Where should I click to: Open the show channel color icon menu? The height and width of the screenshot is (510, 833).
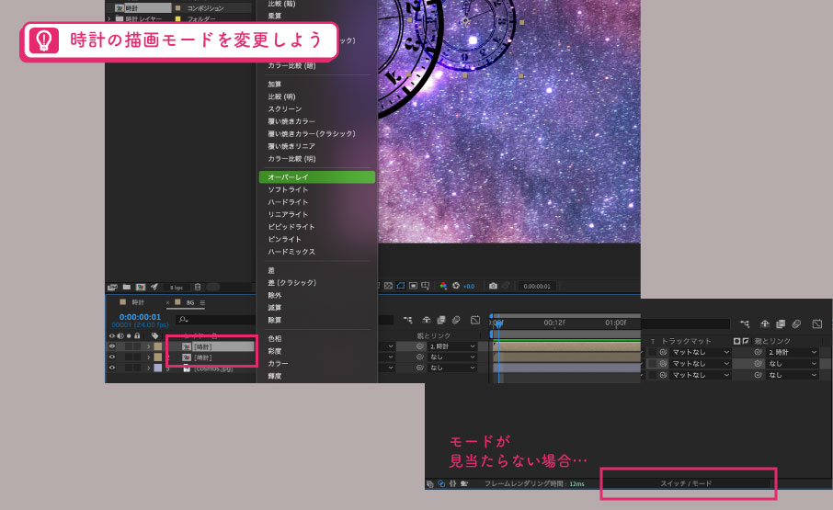pyautogui.click(x=443, y=286)
